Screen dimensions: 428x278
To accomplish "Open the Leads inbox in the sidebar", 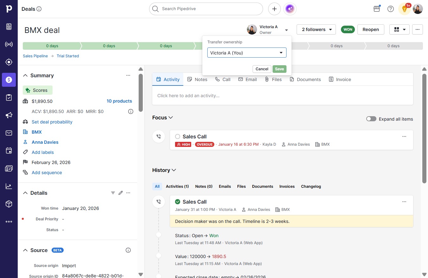I will point(9,27).
